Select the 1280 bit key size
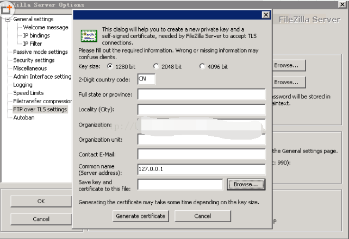 tap(110, 67)
